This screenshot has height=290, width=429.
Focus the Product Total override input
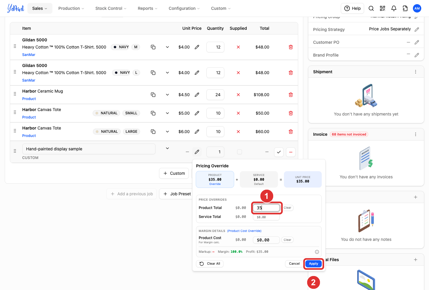pos(266,208)
